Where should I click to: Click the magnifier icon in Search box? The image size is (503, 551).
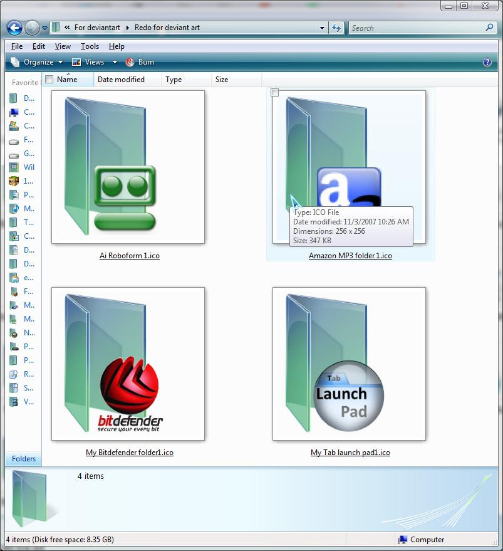489,28
